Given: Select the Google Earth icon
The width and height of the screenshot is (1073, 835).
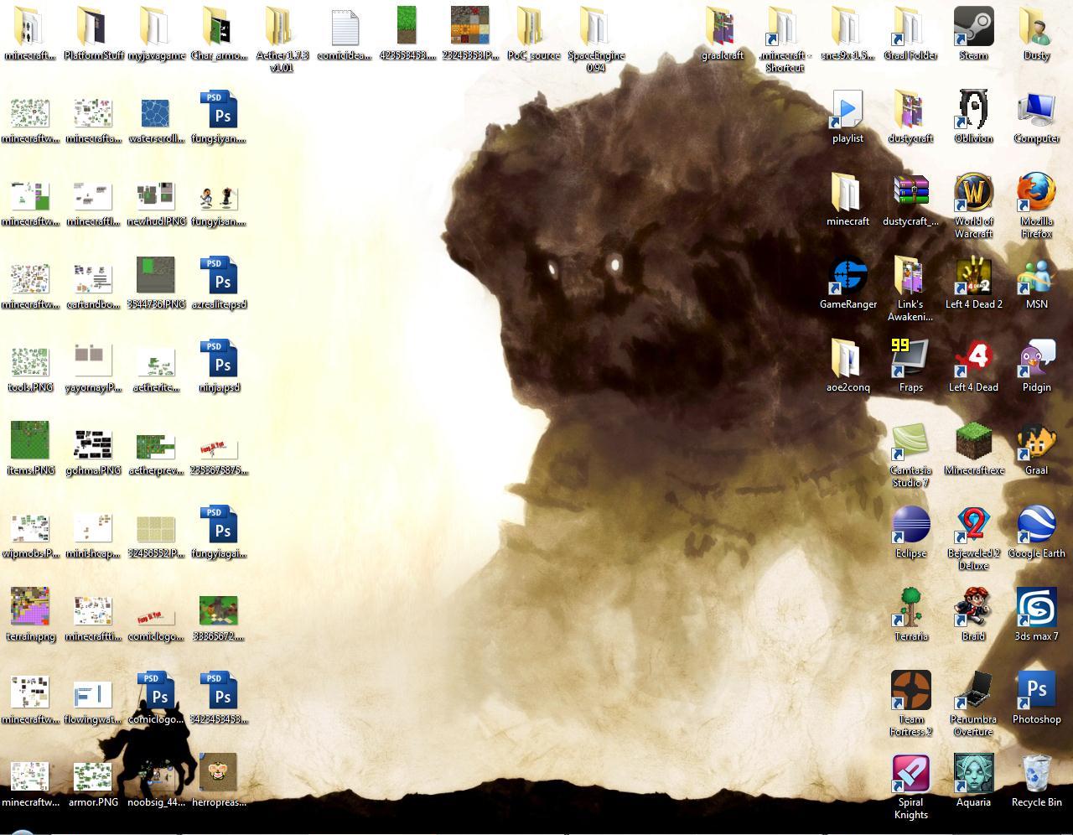Looking at the screenshot, I should 1036,526.
